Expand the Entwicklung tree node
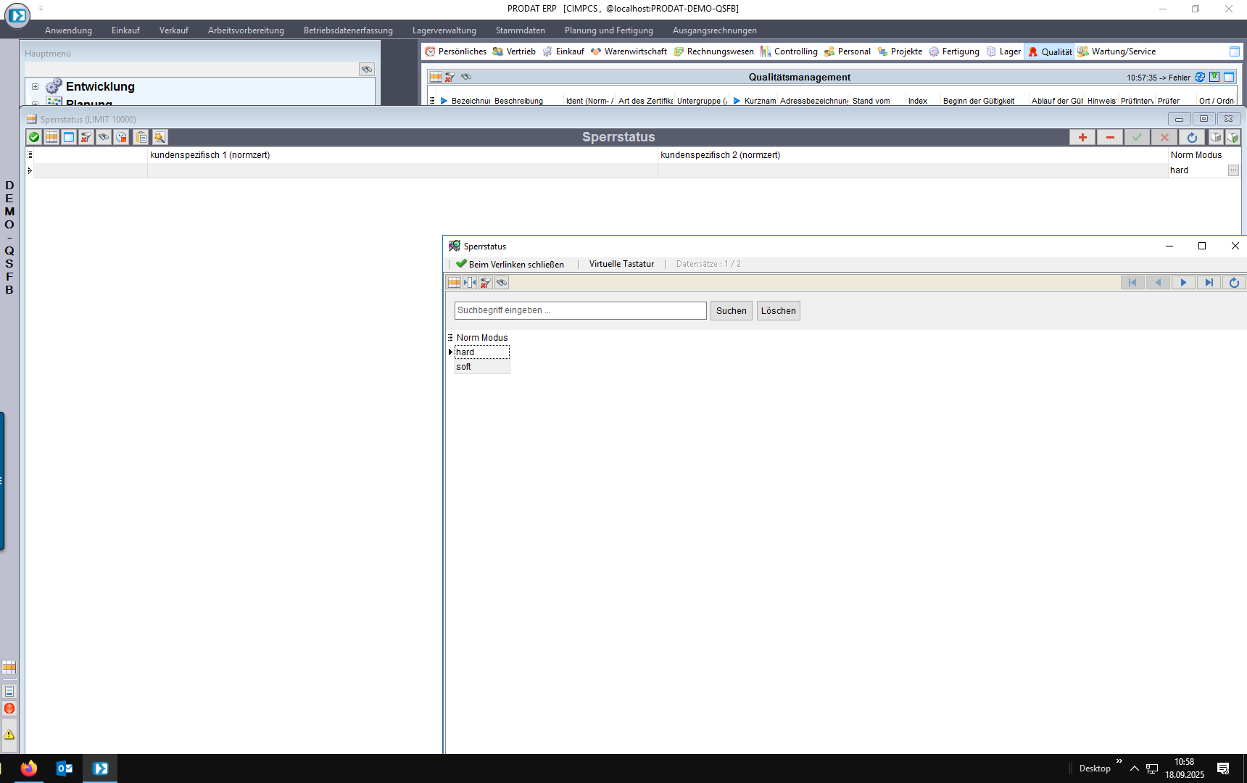The width and height of the screenshot is (1247, 783). (x=35, y=86)
